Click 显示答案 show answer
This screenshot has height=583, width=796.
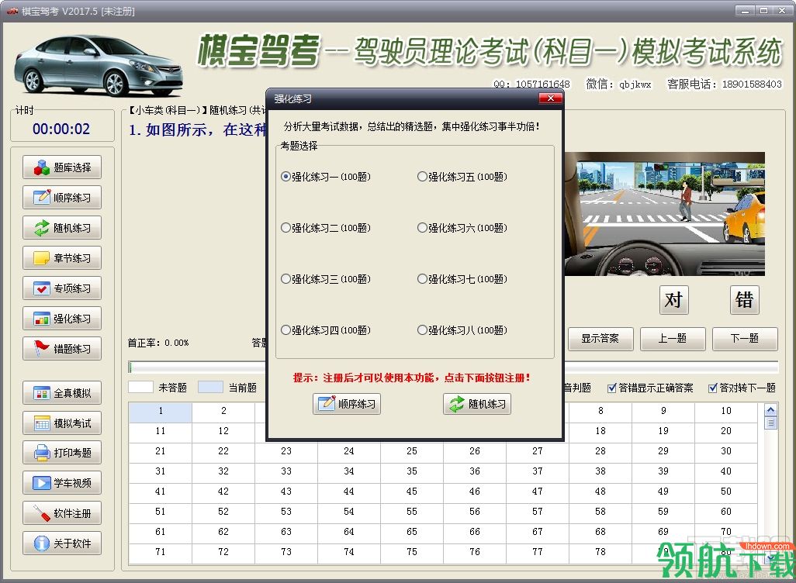pyautogui.click(x=600, y=339)
